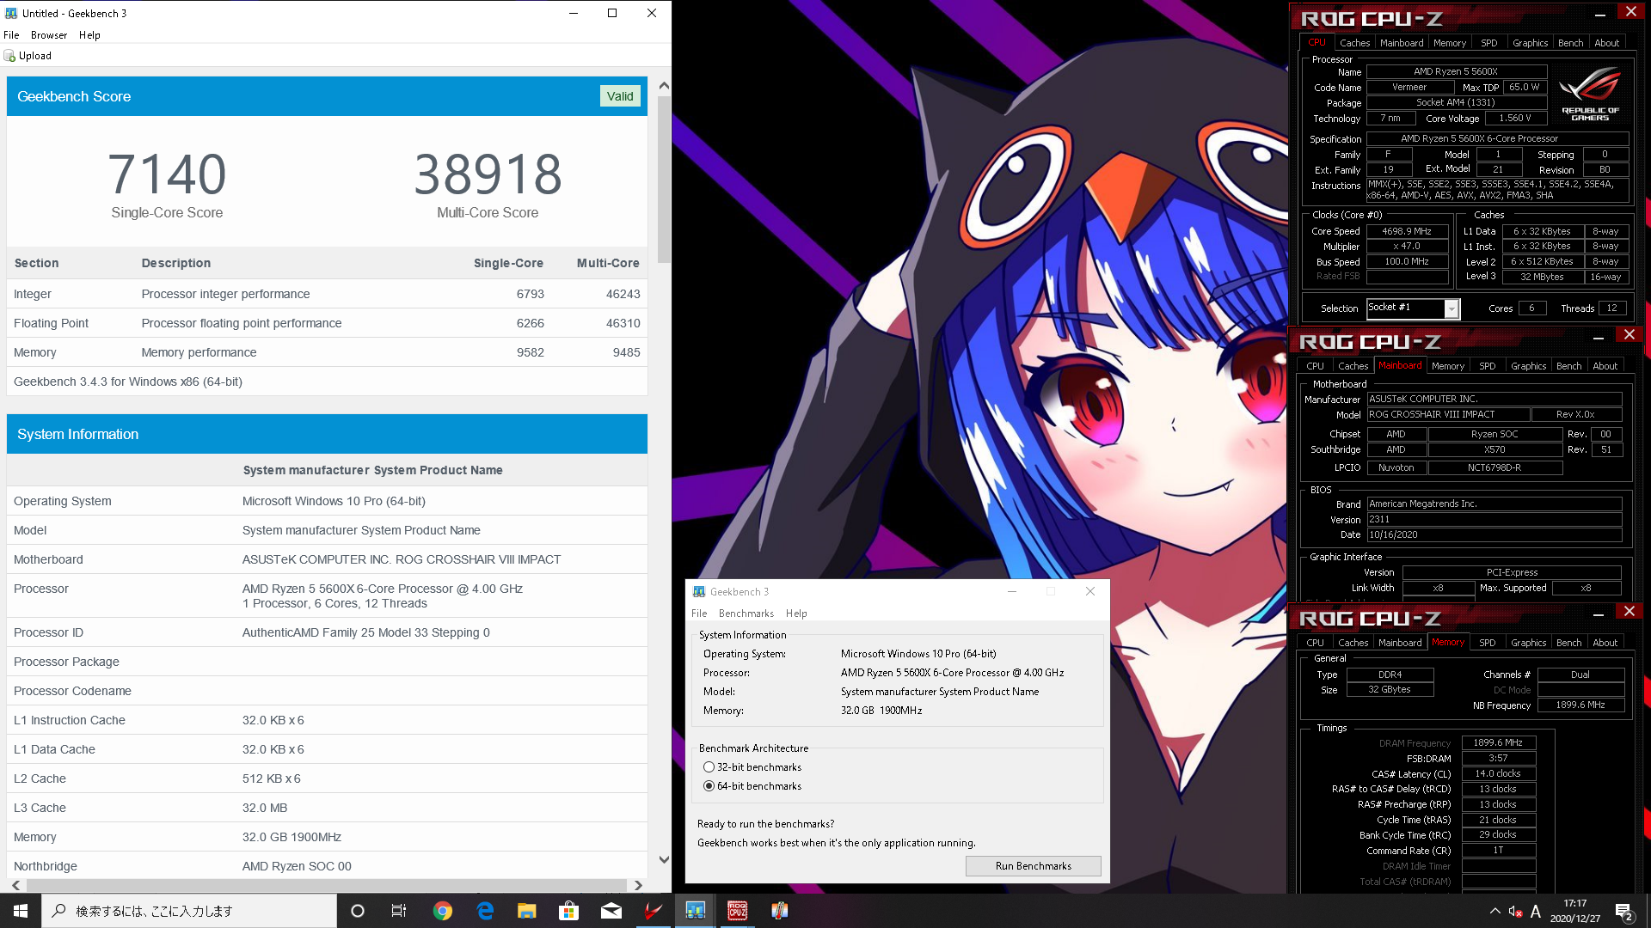Click Untitled Geekbench window title icon
Viewport: 1651px width, 928px height.
tap(11, 13)
